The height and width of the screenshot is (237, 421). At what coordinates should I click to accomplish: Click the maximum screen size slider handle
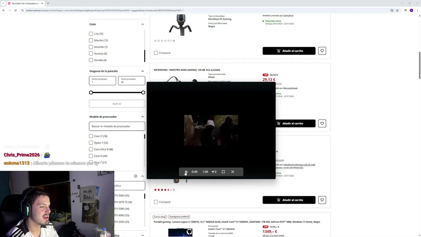coord(143,92)
